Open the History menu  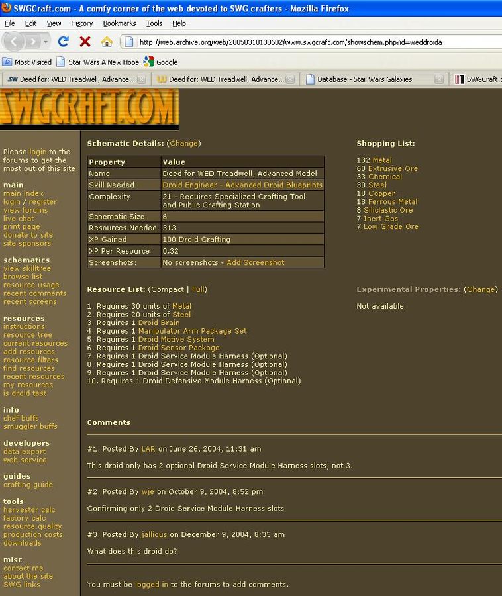tap(81, 23)
